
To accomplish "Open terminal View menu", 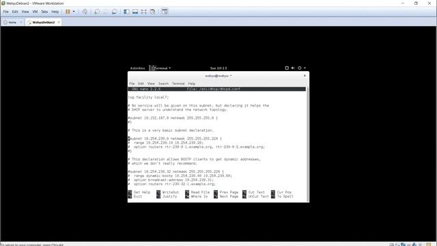I will point(151,83).
